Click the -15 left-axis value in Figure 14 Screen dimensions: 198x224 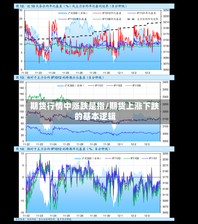[22, 212]
